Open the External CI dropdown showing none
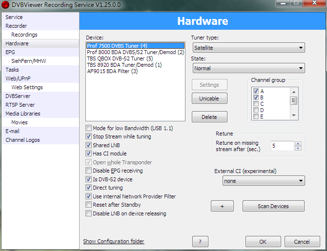This screenshot has height=251, width=327. [x=264, y=181]
